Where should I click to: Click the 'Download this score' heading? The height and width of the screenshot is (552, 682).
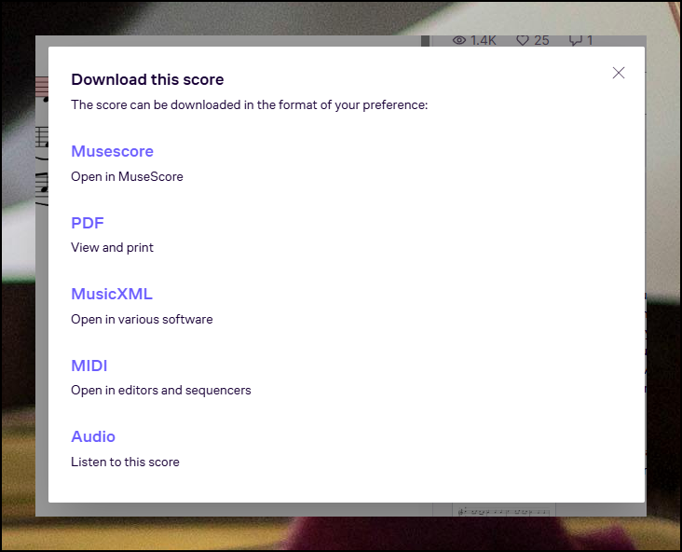[147, 79]
